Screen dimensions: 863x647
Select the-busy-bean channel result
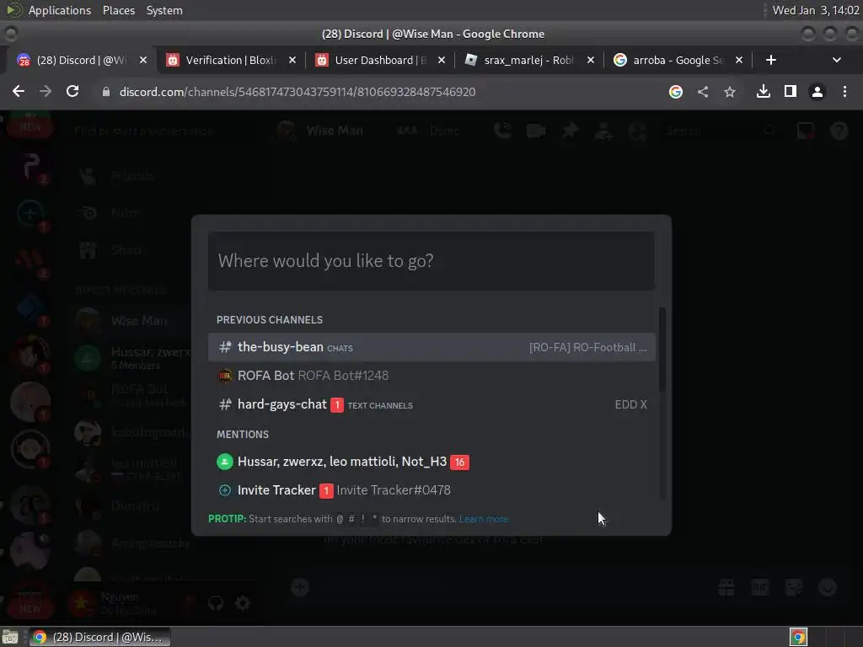(431, 347)
